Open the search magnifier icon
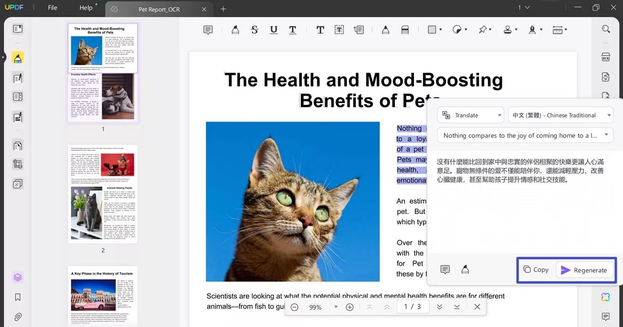The height and width of the screenshot is (327, 623). [606, 29]
